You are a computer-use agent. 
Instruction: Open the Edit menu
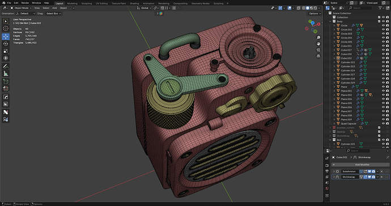16,3
